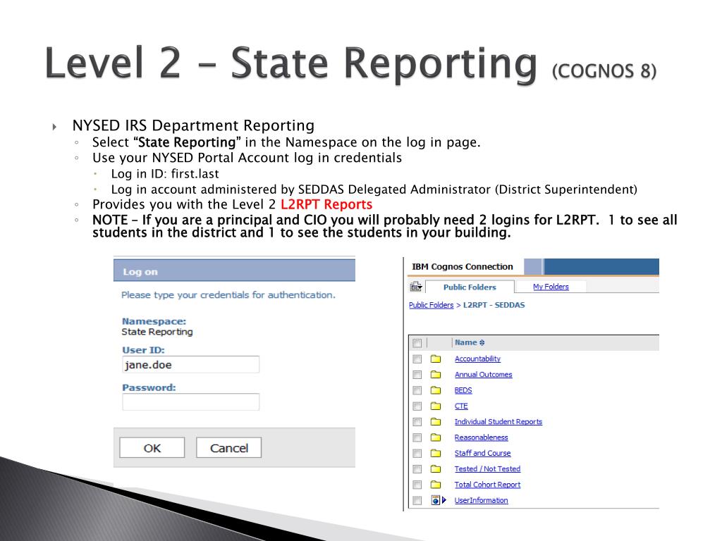This screenshot has width=722, height=541.
Task: Click the Password input field
Action: tap(190, 402)
